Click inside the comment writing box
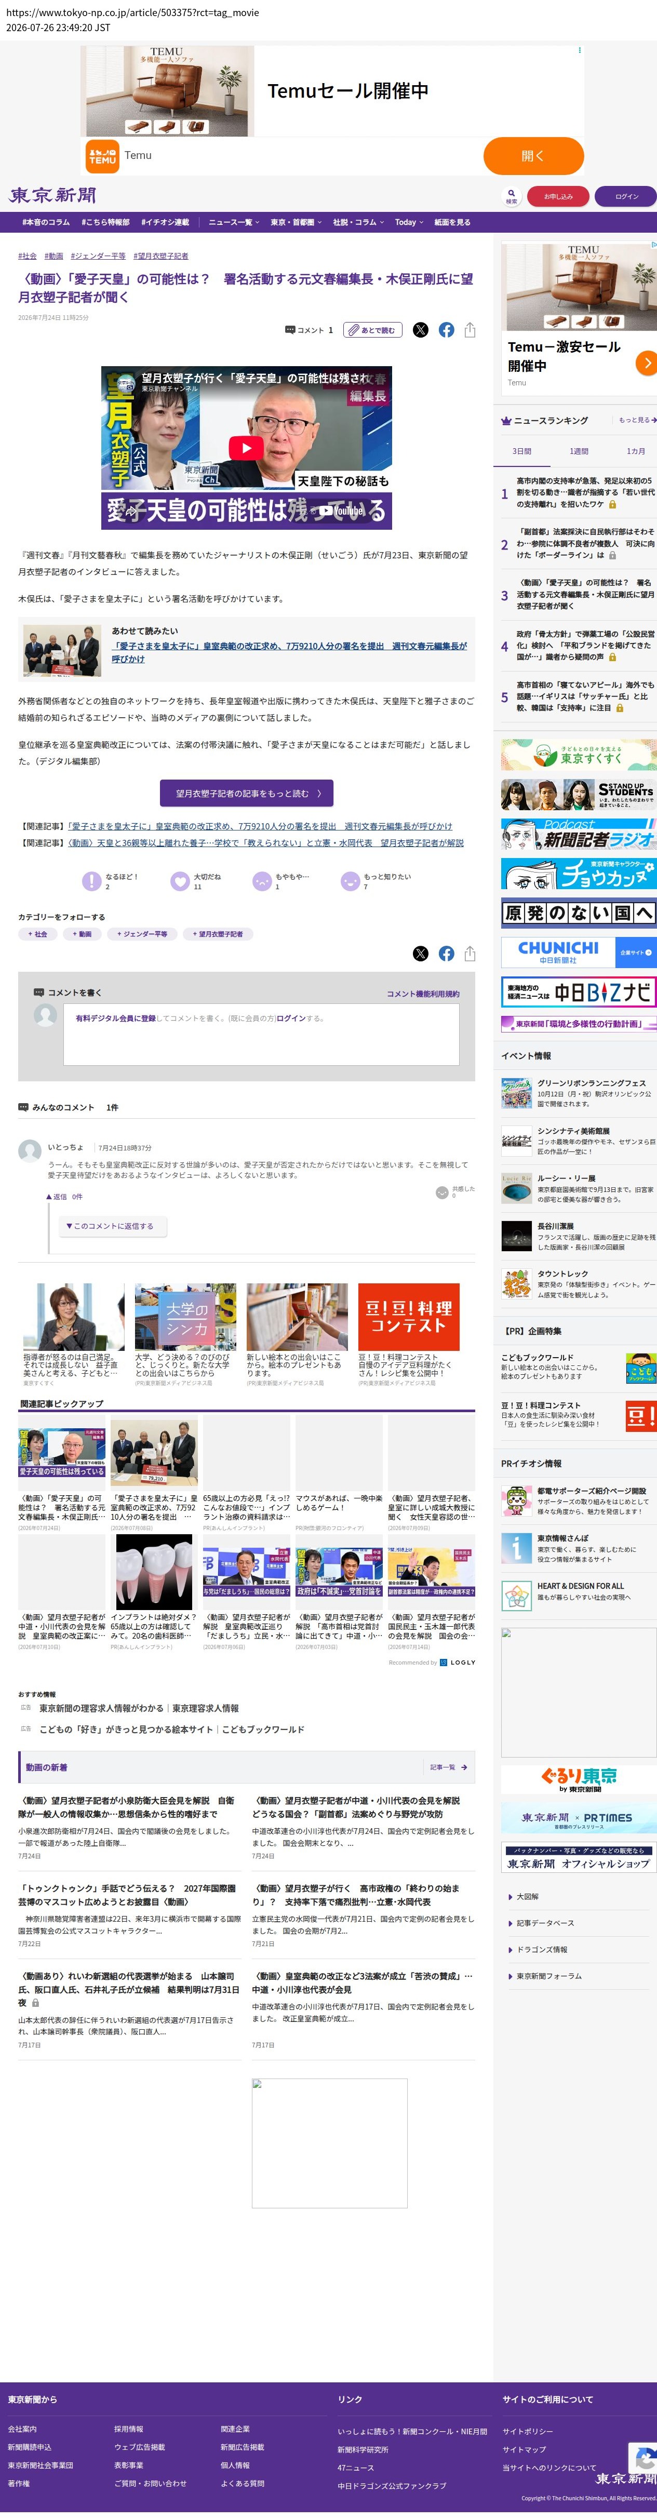The width and height of the screenshot is (657, 2520). tap(261, 1034)
